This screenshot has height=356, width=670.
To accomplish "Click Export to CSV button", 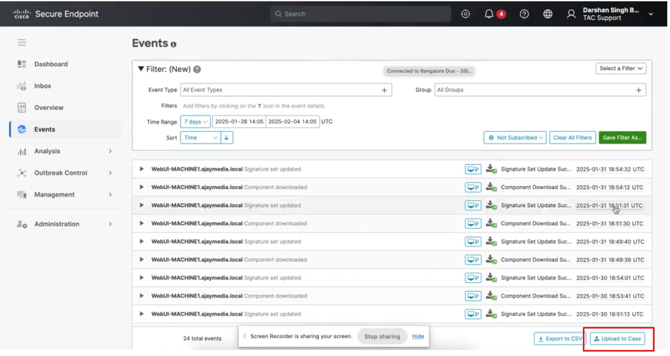I will 560,339.
